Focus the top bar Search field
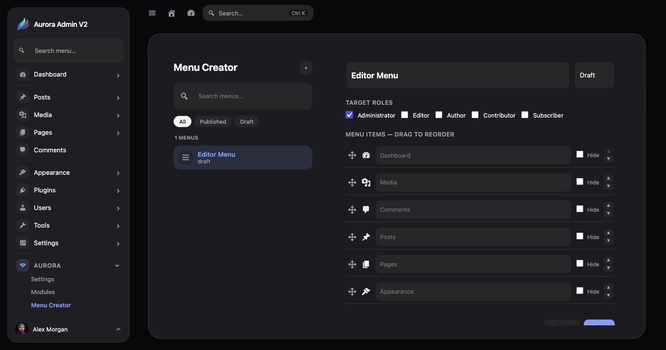This screenshot has width=666, height=350. [258, 13]
